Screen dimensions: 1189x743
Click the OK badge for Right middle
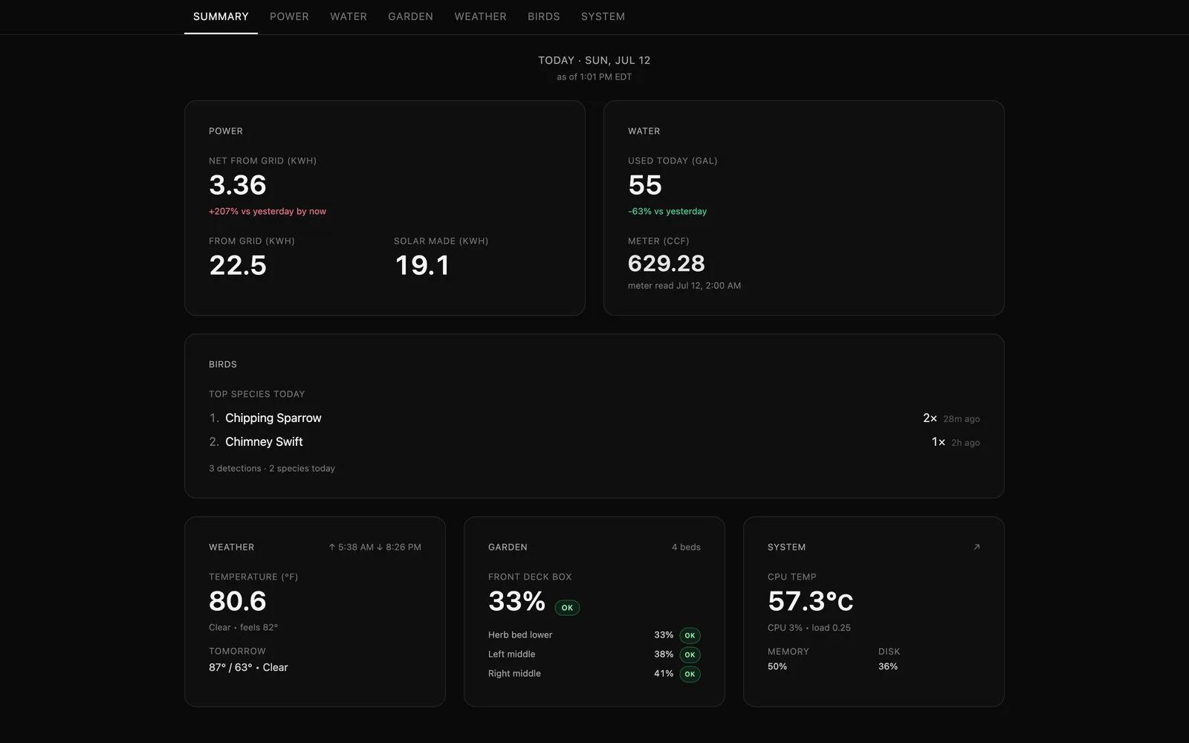pos(690,674)
